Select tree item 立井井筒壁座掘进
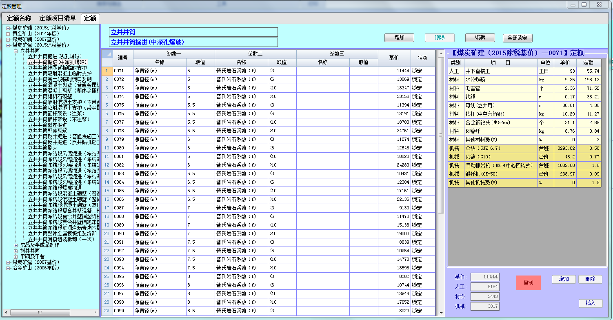The image size is (613, 320). pos(47,125)
